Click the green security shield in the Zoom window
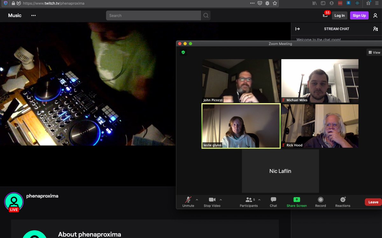Screen dimensions: 382x238 (183, 52)
